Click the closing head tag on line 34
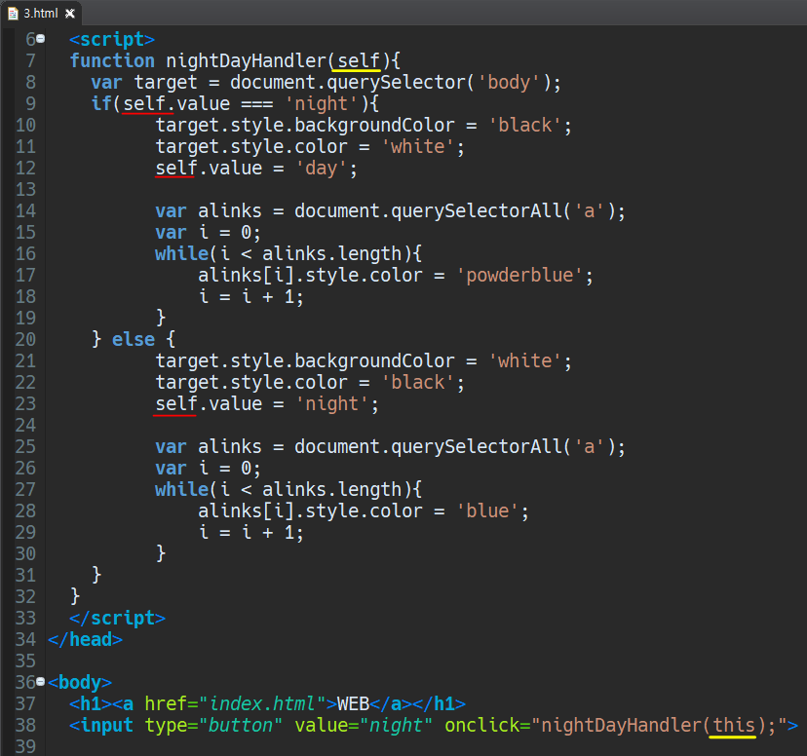 coord(85,639)
